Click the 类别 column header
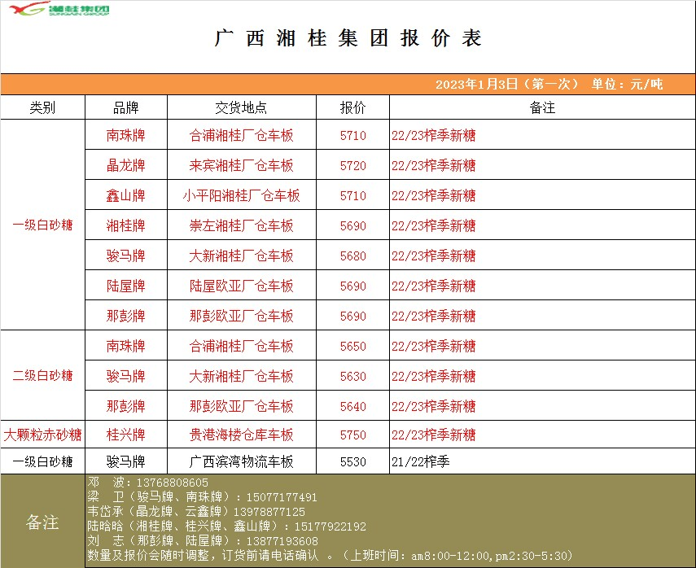Viewport: 696px width, 568px height. point(42,107)
